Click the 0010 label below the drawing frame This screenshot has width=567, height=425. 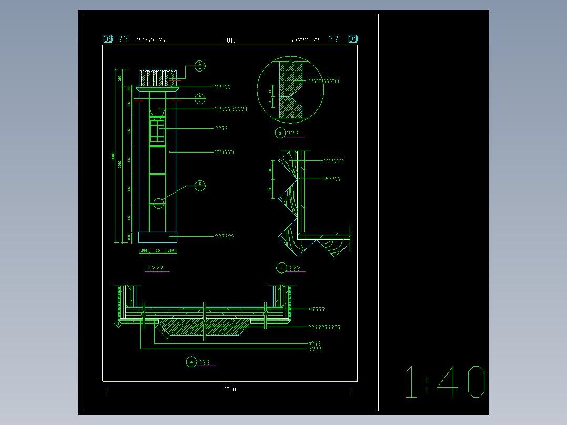click(230, 389)
